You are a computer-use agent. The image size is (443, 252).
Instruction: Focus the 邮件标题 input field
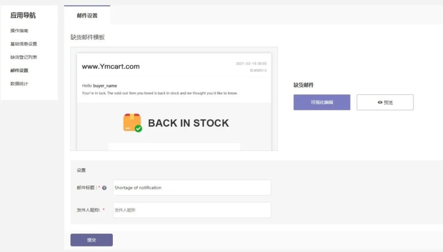(192, 188)
